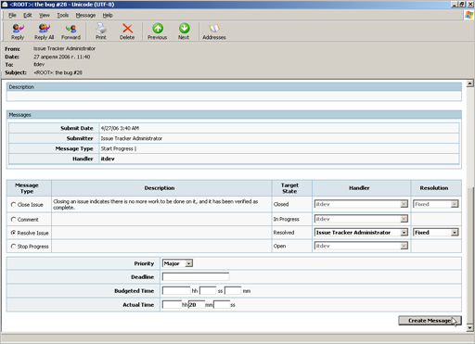Click the Budgeted Time ss field
Viewport: 475px width, 344px height.
[208, 291]
